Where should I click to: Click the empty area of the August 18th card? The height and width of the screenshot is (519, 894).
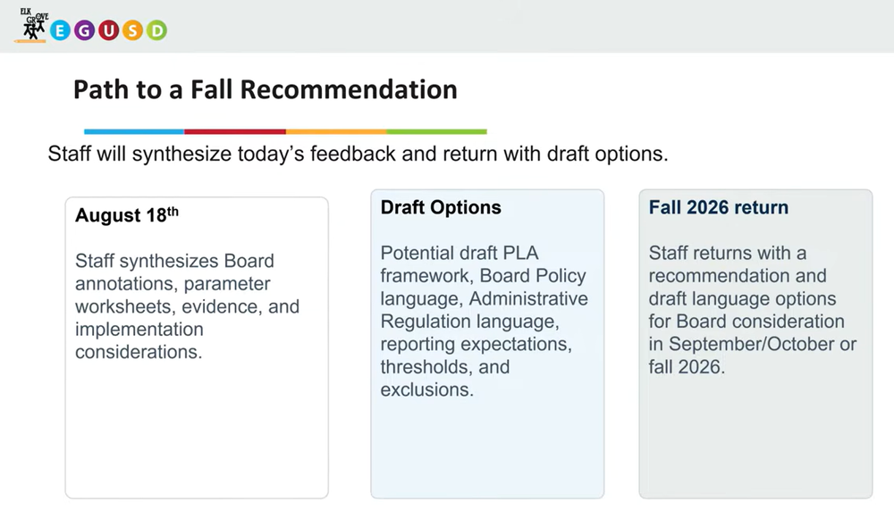(197, 431)
